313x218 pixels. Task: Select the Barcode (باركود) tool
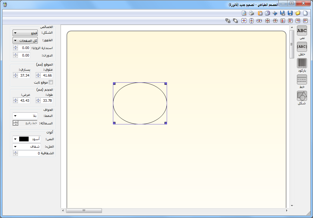point(302,63)
